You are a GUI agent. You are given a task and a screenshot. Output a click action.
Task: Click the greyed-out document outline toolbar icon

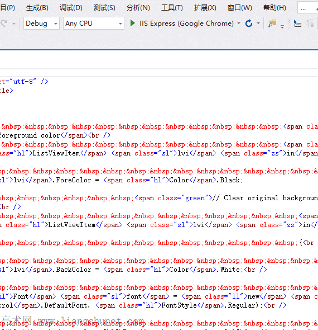(x=310, y=23)
